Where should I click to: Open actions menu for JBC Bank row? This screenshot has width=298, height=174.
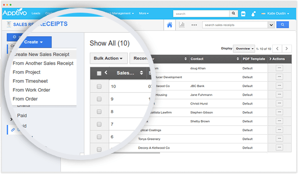pyautogui.click(x=279, y=86)
